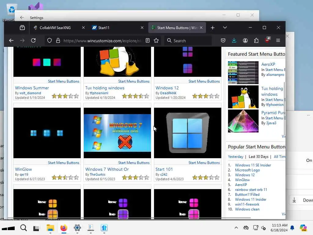
Task: Open author DeadPANK profile link
Action: pos(168,93)
